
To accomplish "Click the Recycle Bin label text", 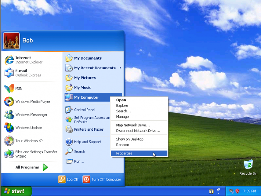I will [x=248, y=174].
